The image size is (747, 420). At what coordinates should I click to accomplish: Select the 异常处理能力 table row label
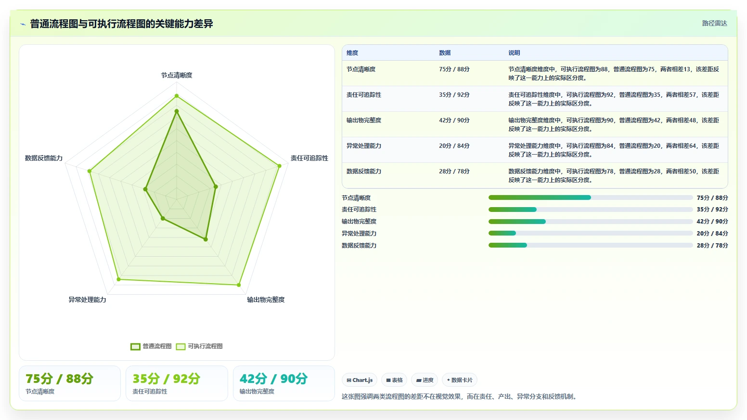[364, 146]
